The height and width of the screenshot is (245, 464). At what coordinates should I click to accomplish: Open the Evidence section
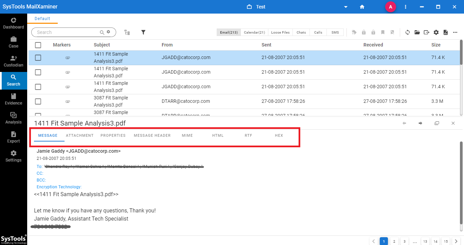pyautogui.click(x=14, y=99)
